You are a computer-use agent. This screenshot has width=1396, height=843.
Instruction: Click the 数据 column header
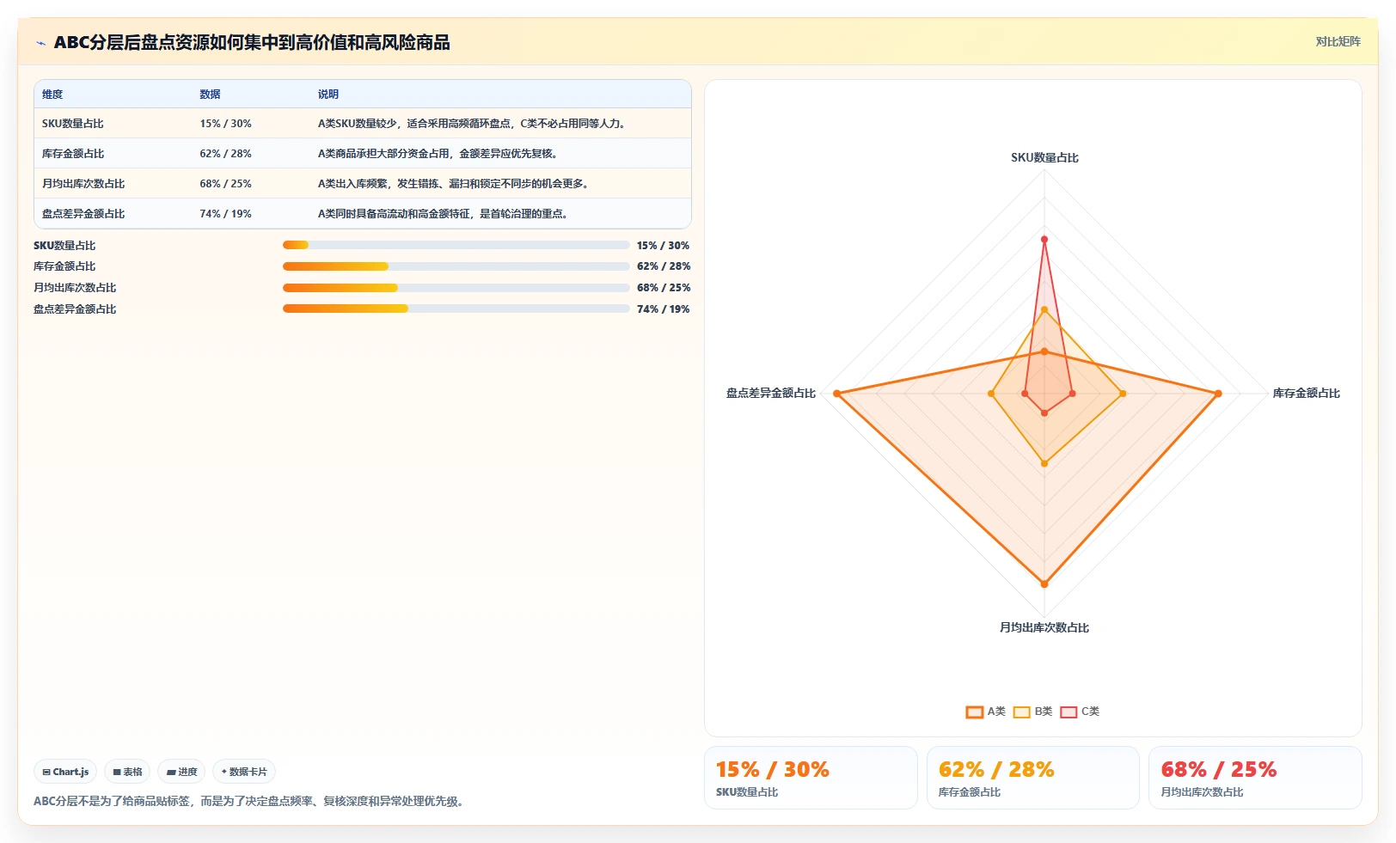click(x=210, y=95)
